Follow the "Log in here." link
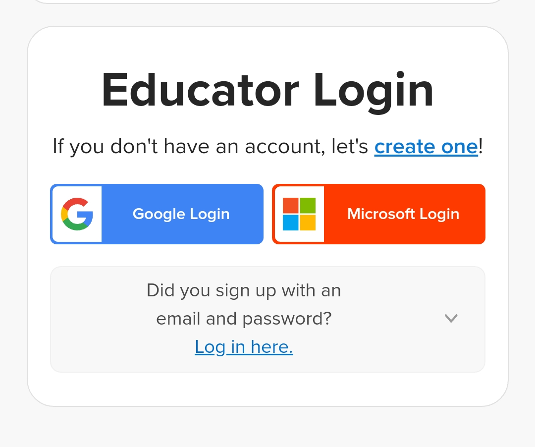The image size is (535, 447). [244, 347]
